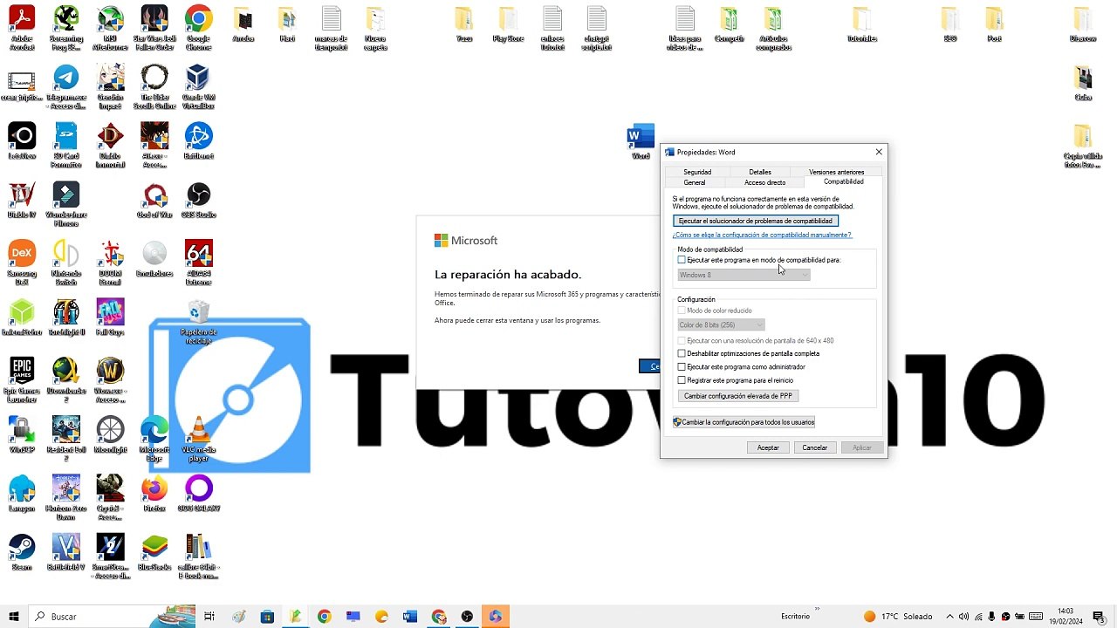Open the Windows Start menu
The height and width of the screenshot is (628, 1117).
[x=14, y=617]
